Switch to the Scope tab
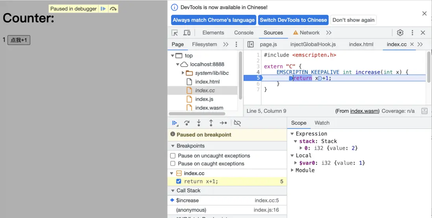The height and width of the screenshot is (218, 432). click(299, 123)
